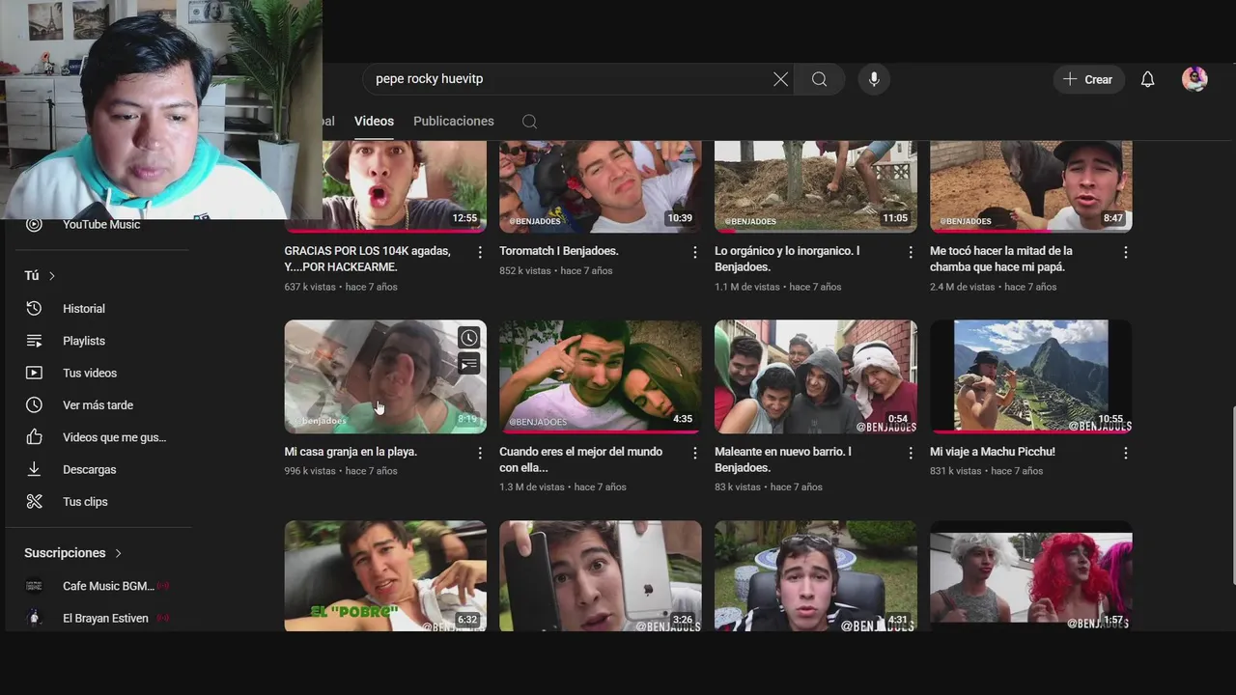Open 'Maleante en nuevo barrio' video title
Screen dimensions: 1236x695
tap(783, 459)
